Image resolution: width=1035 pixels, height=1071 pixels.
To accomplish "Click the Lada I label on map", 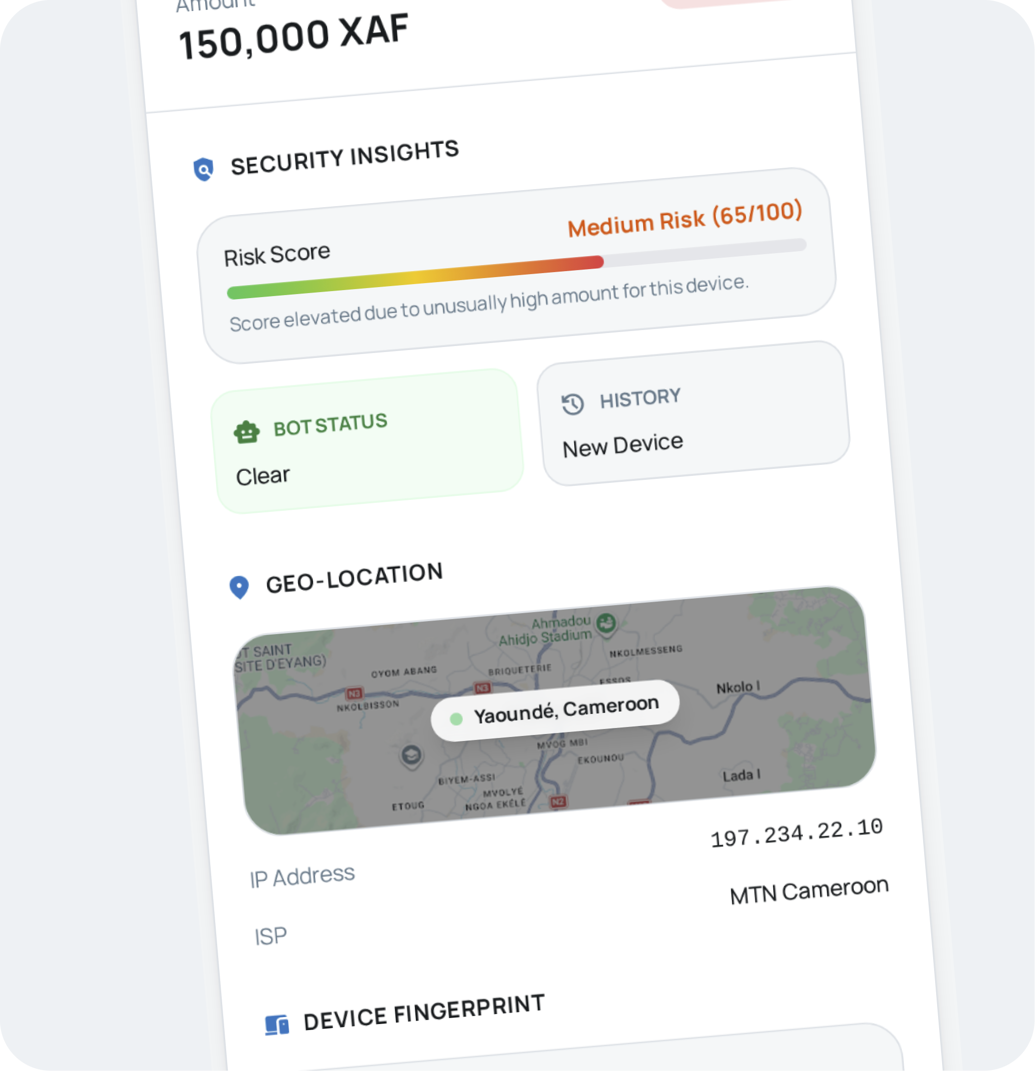I will pyautogui.click(x=741, y=776).
